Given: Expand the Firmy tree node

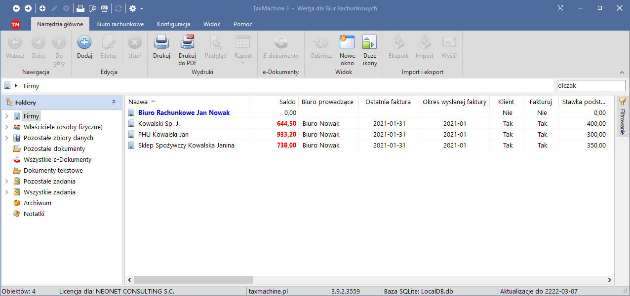Looking at the screenshot, I should click(x=6, y=116).
